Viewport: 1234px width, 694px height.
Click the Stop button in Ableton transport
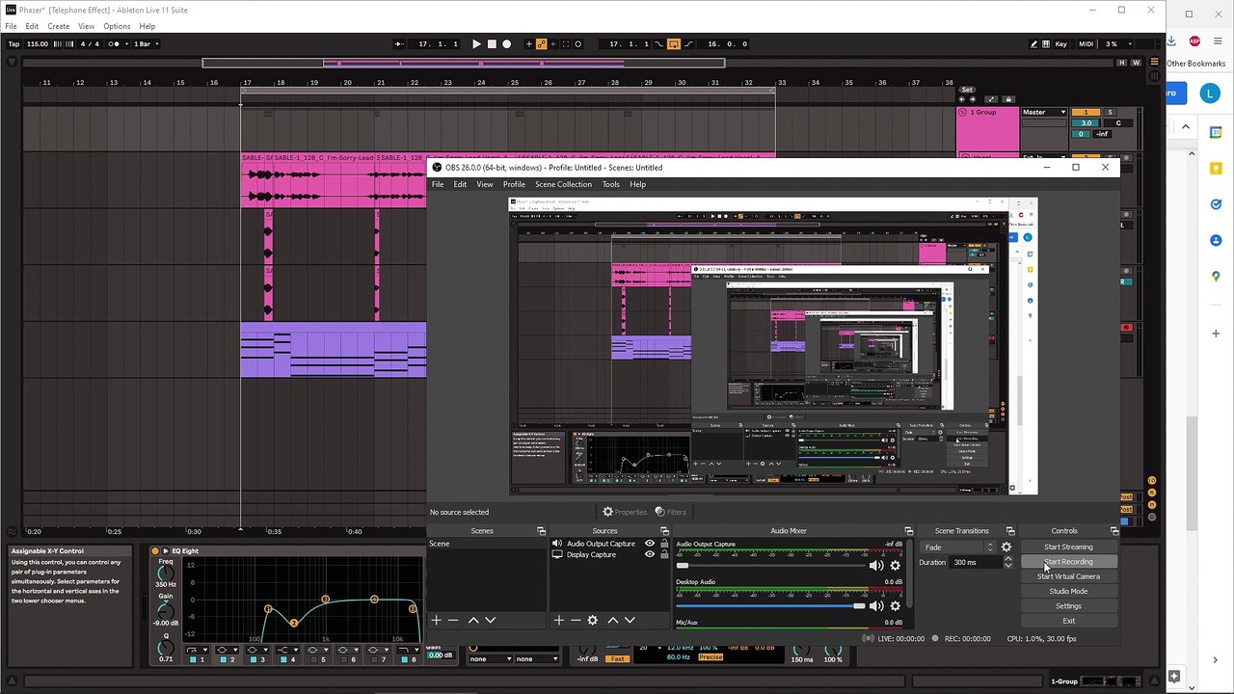click(x=492, y=44)
